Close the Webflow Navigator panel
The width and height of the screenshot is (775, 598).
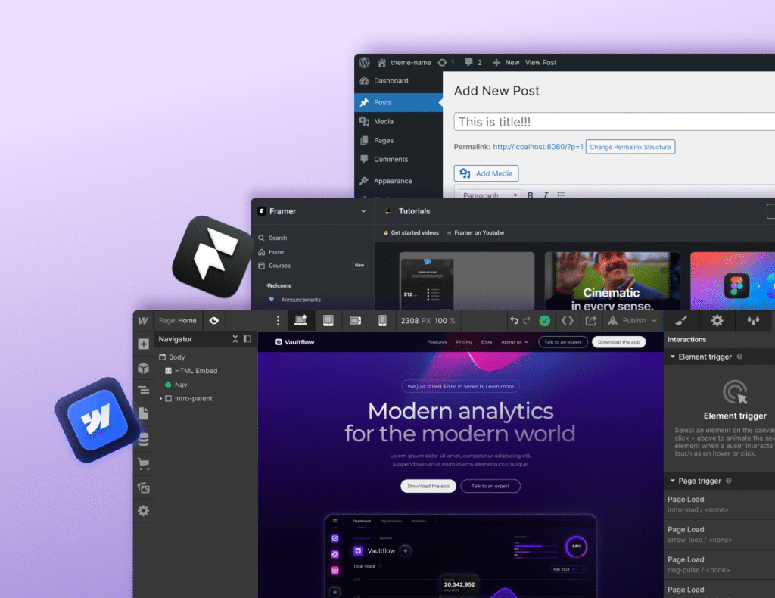click(235, 339)
